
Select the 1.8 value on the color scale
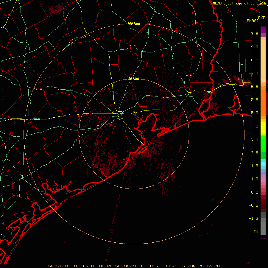coord(255,166)
